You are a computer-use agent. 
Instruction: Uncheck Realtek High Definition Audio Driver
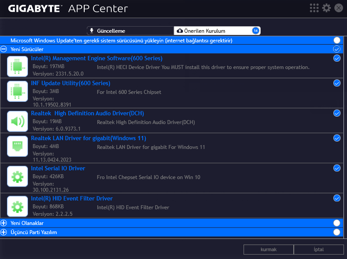click(x=337, y=113)
